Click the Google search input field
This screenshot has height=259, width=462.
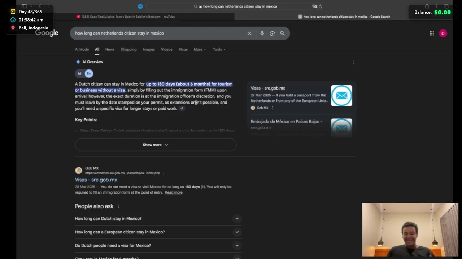tap(159, 33)
